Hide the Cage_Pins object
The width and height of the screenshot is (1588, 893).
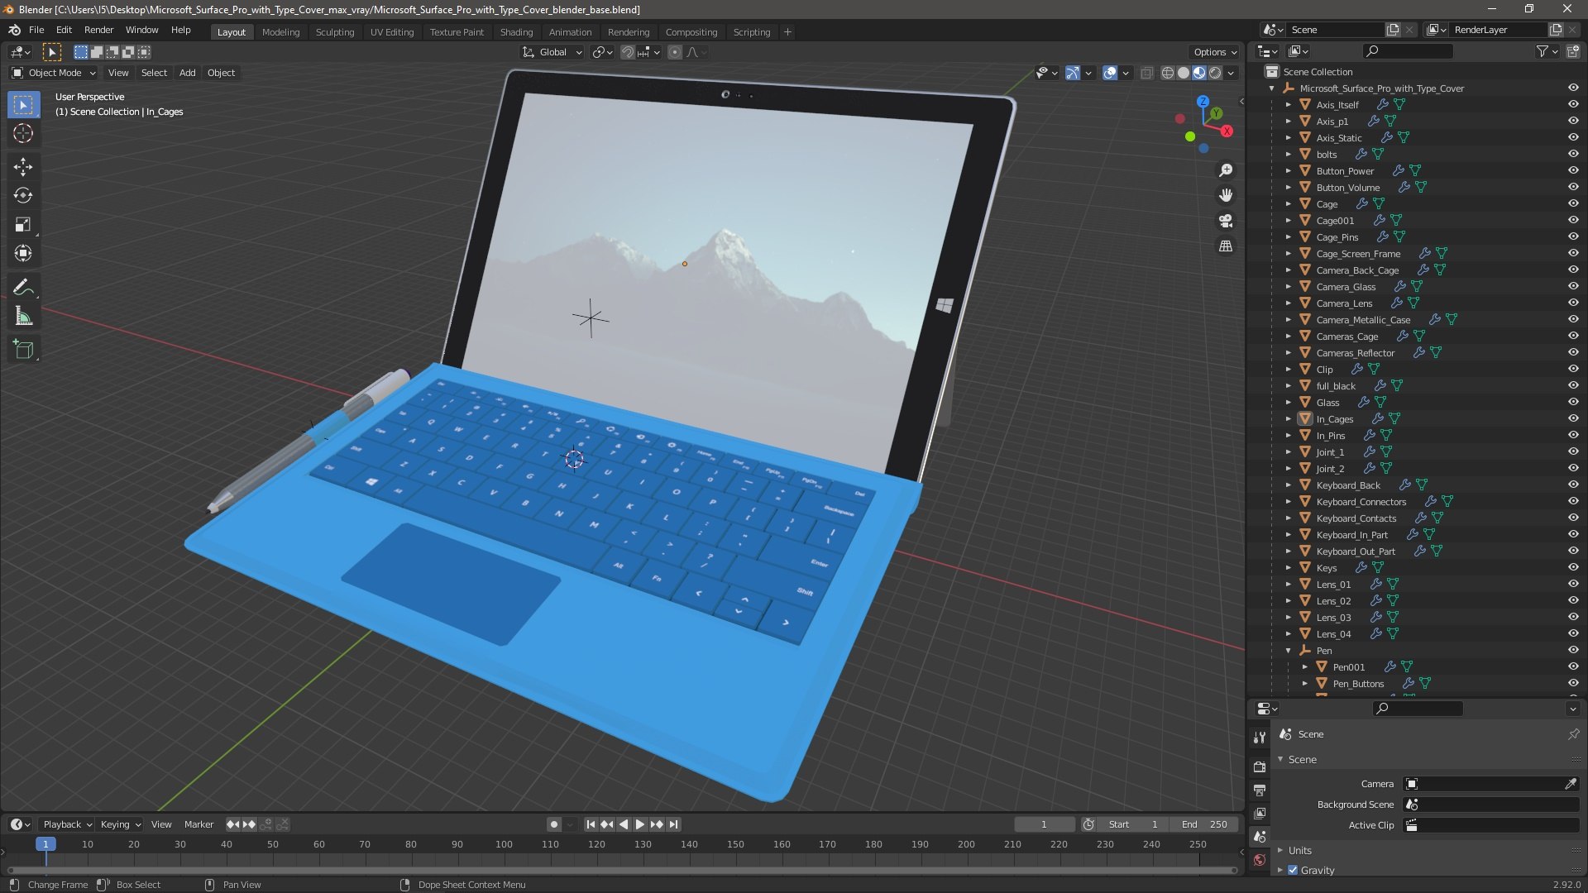coord(1573,237)
